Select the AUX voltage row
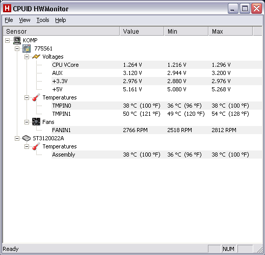The width and height of the screenshot is (265, 255). [x=156, y=73]
